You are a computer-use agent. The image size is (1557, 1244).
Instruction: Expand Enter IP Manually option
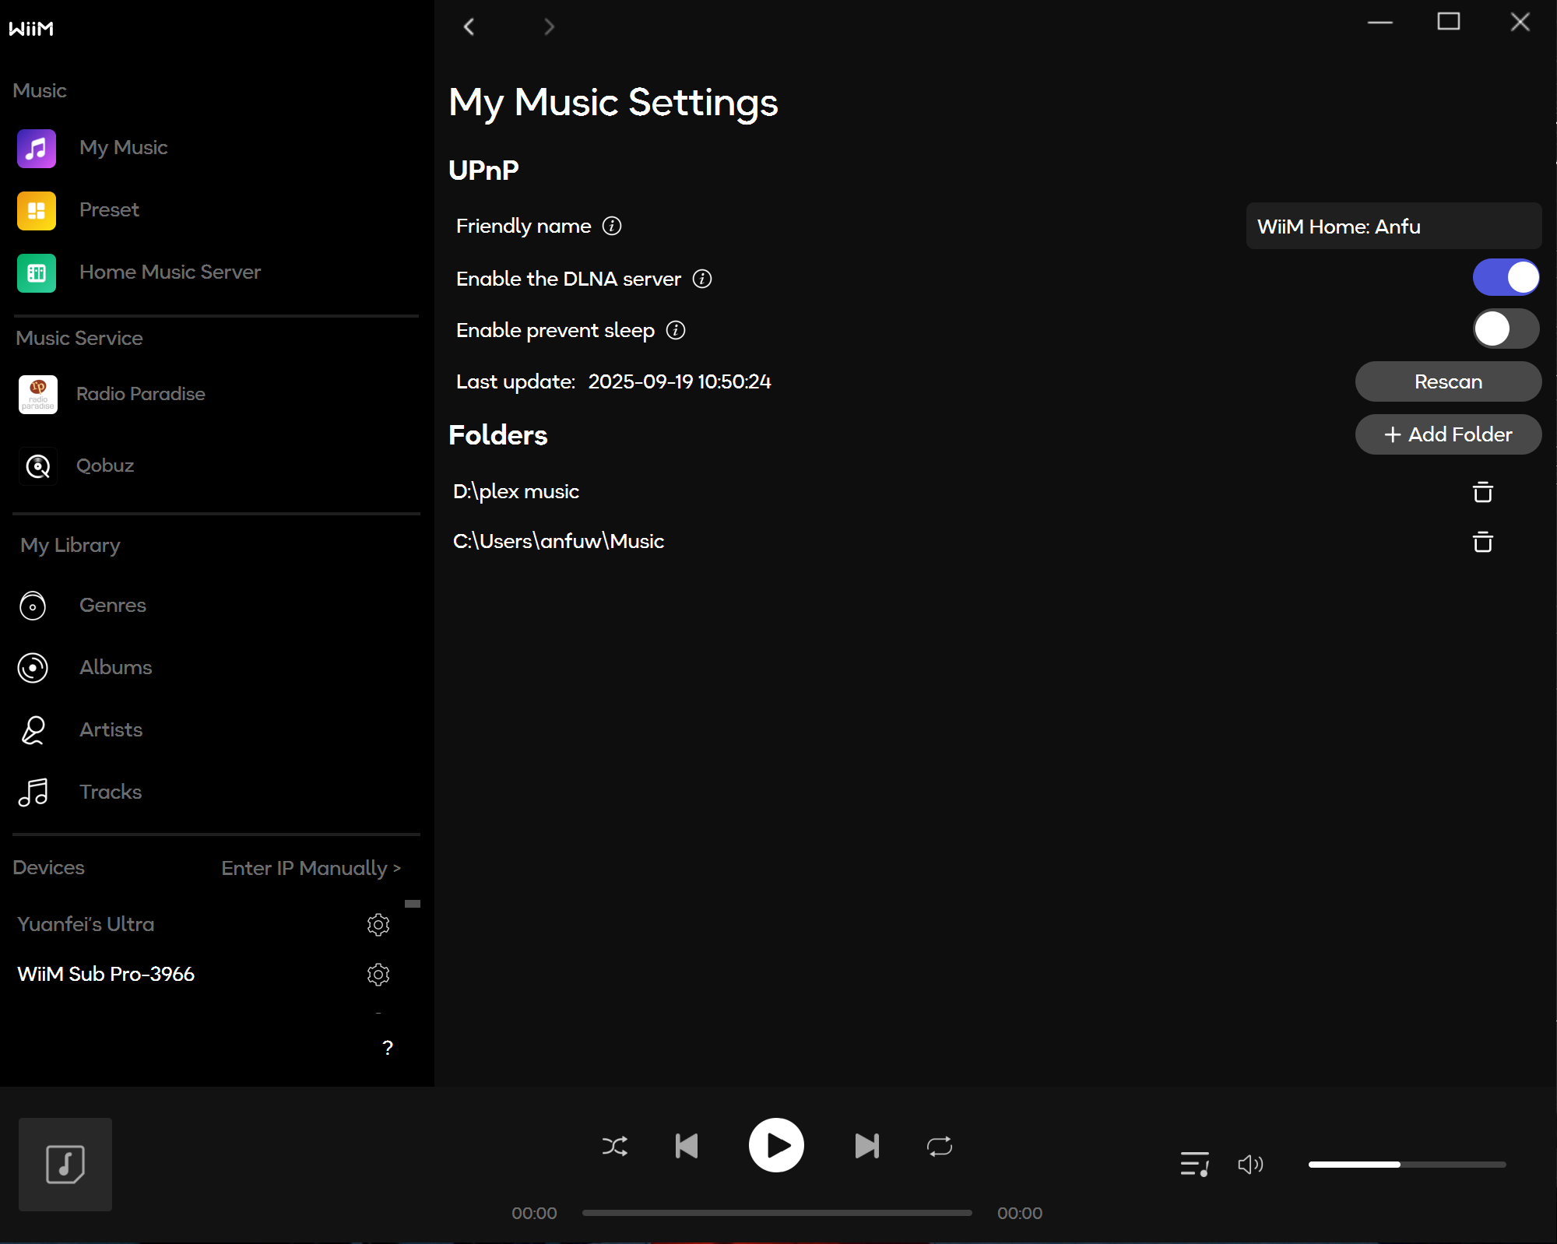(311, 867)
